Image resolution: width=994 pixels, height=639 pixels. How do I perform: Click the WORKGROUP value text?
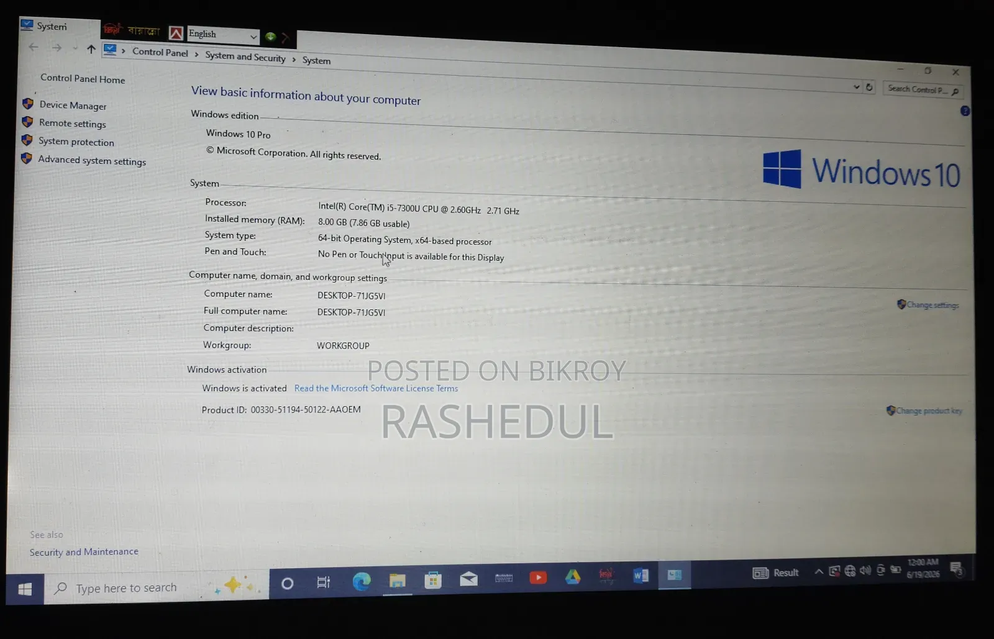(343, 346)
